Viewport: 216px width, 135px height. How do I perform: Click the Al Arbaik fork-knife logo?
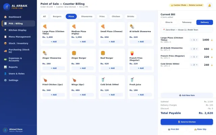click(x=7, y=7)
